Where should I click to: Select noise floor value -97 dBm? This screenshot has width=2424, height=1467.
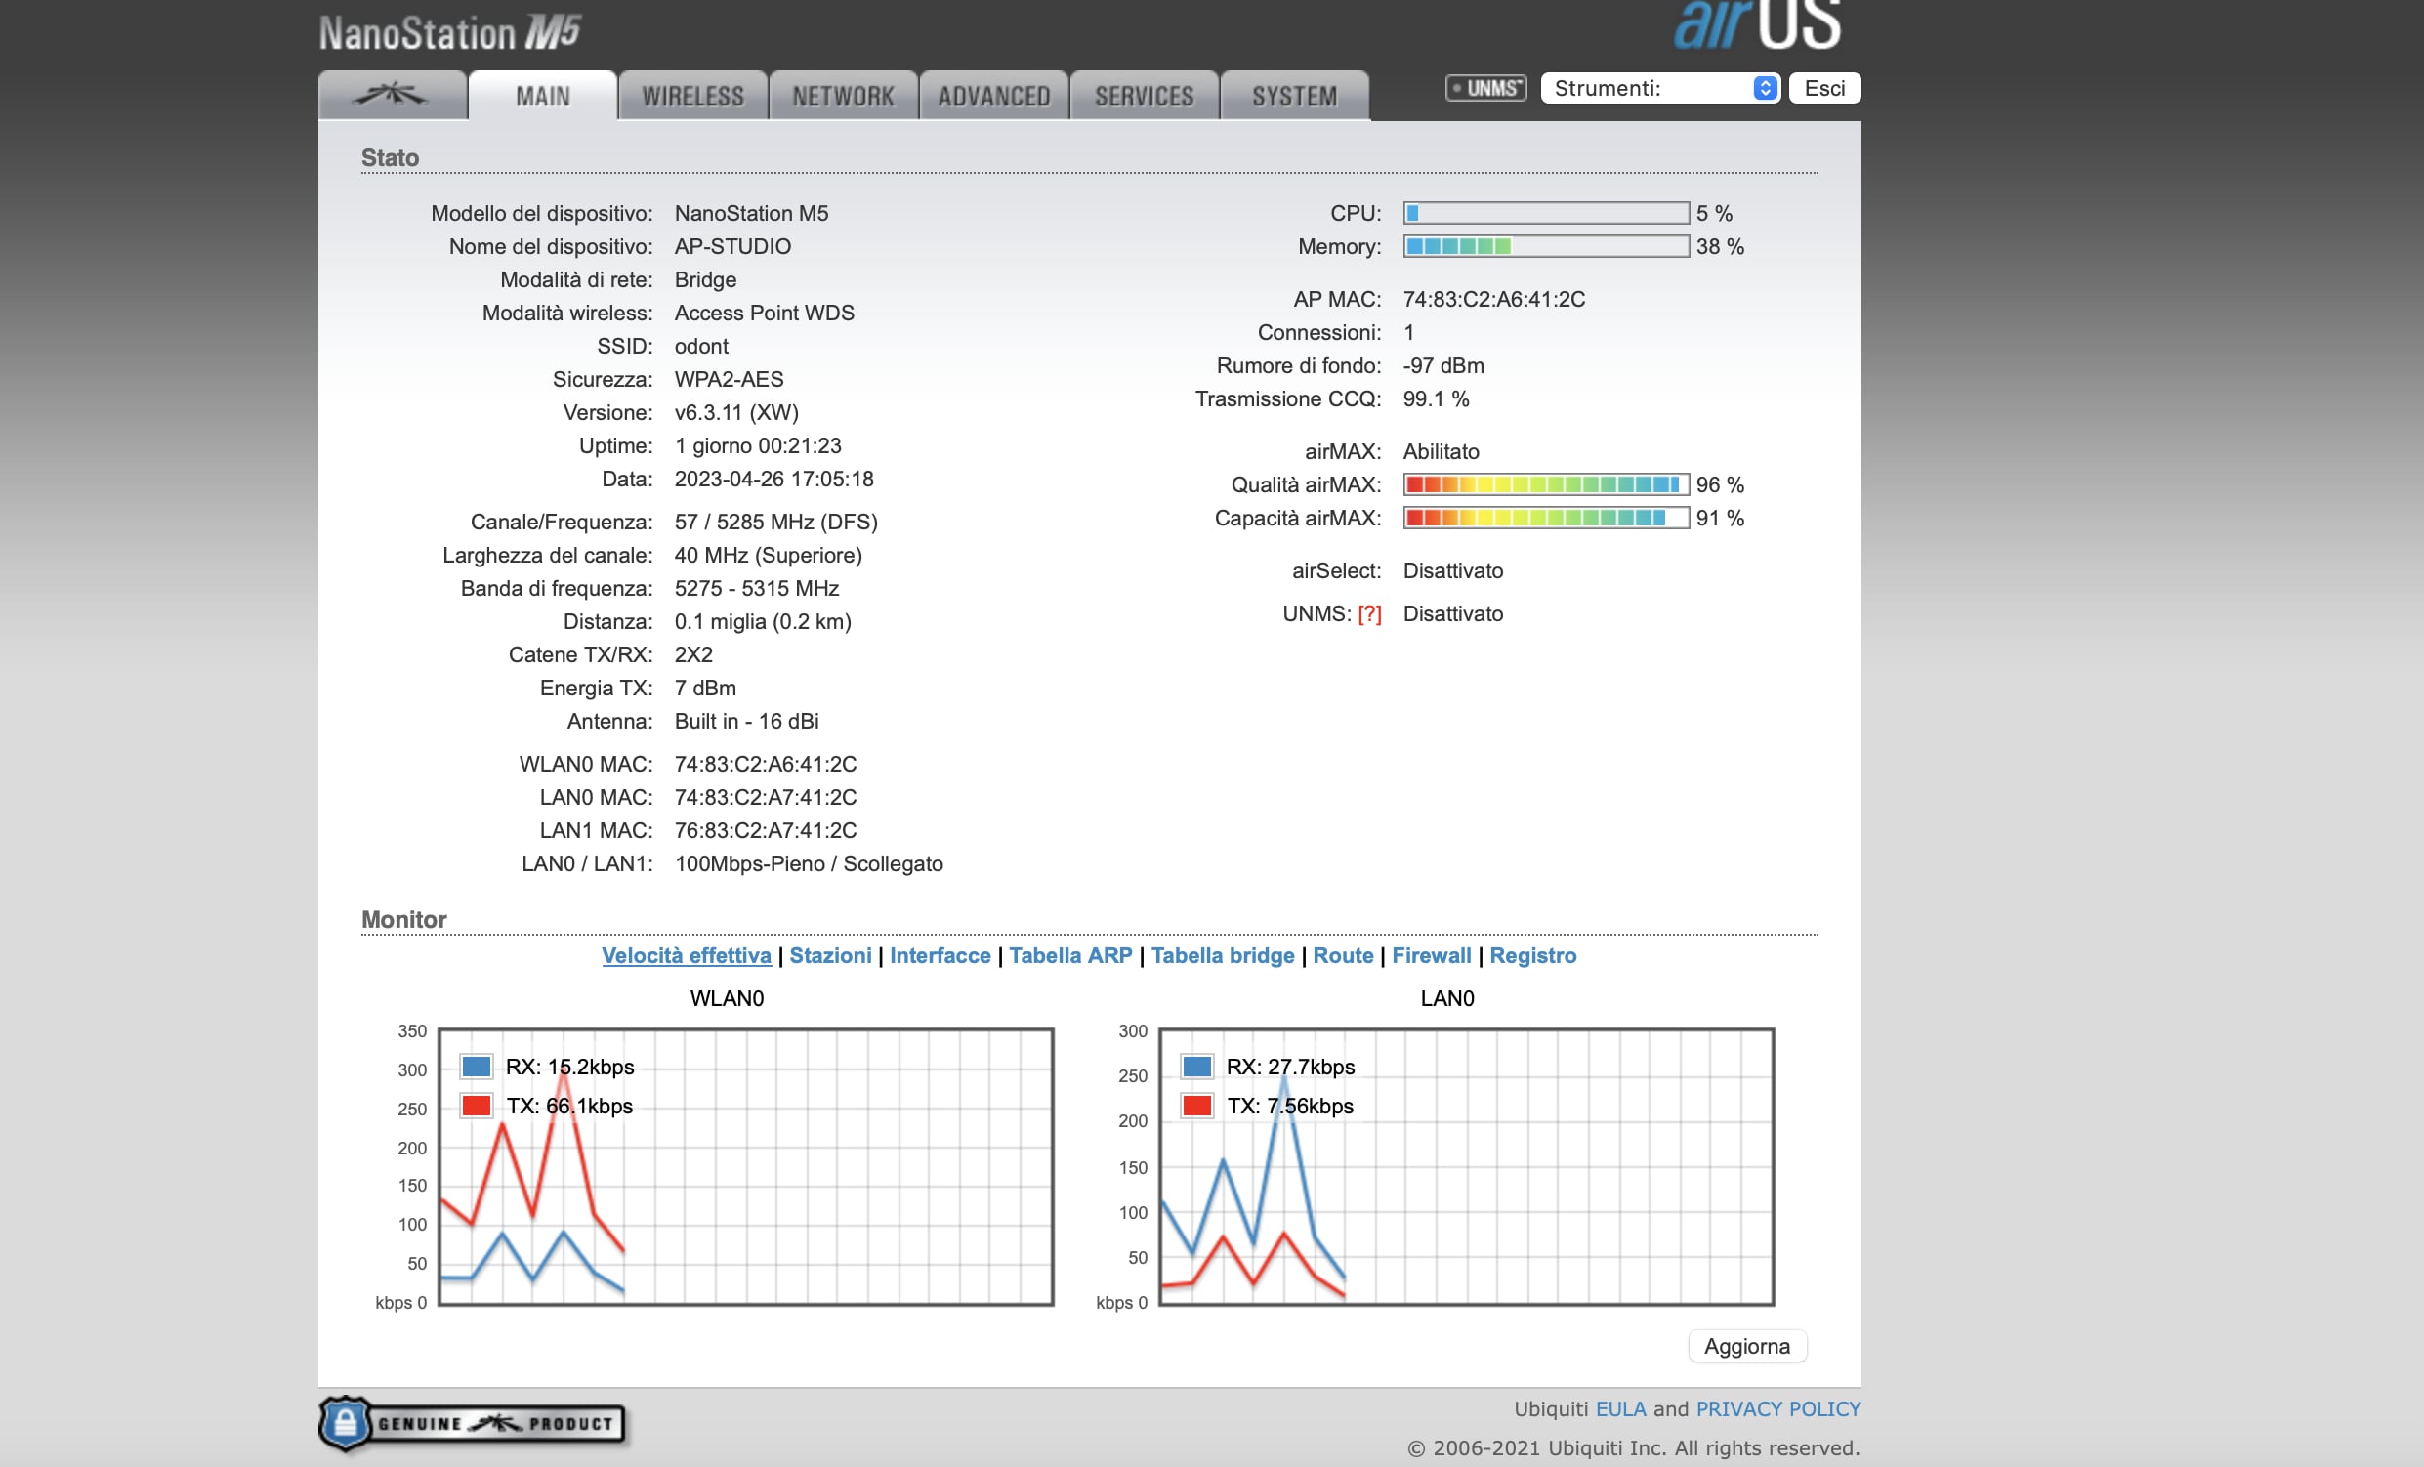coord(1444,365)
